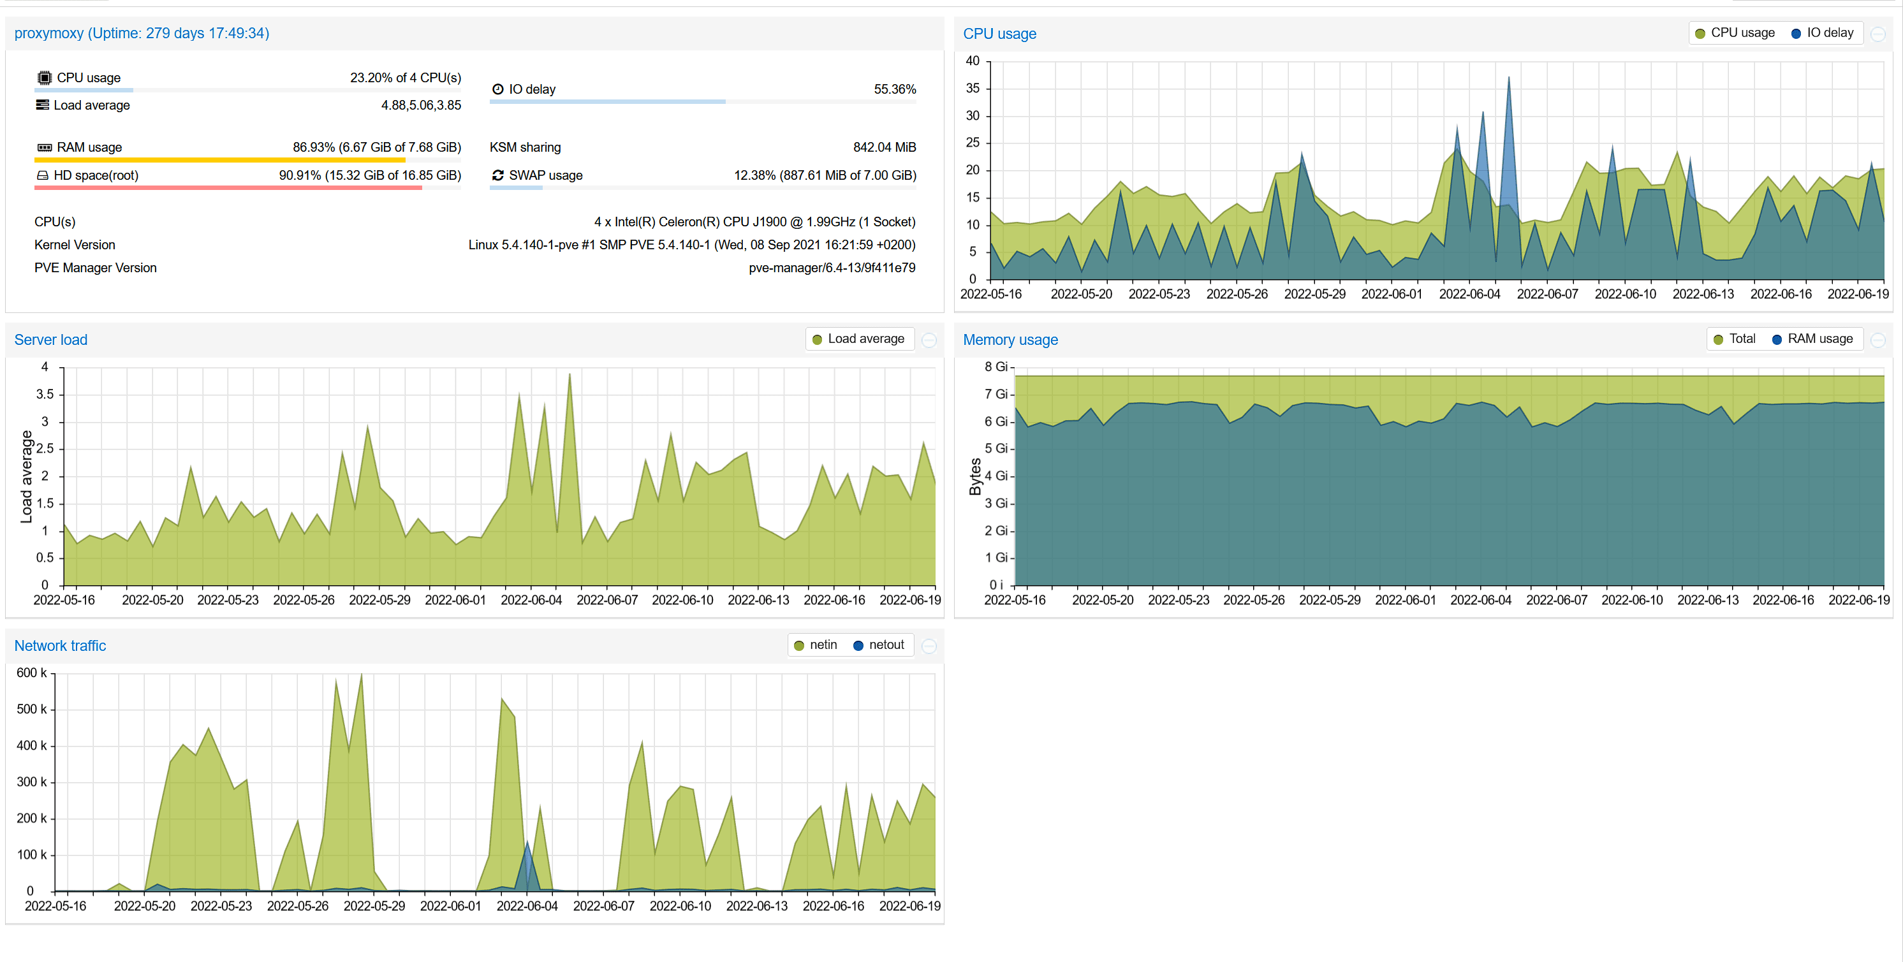The image size is (1903, 962).
Task: Click the tallest netin peak near 2022-05-29
Action: click(361, 675)
